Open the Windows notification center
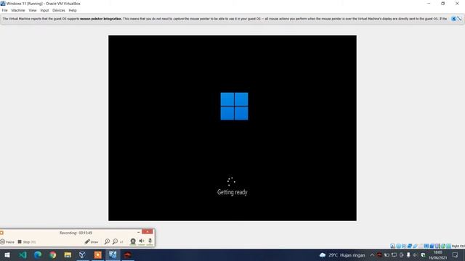Image resolution: width=465 pixels, height=261 pixels. click(456, 254)
